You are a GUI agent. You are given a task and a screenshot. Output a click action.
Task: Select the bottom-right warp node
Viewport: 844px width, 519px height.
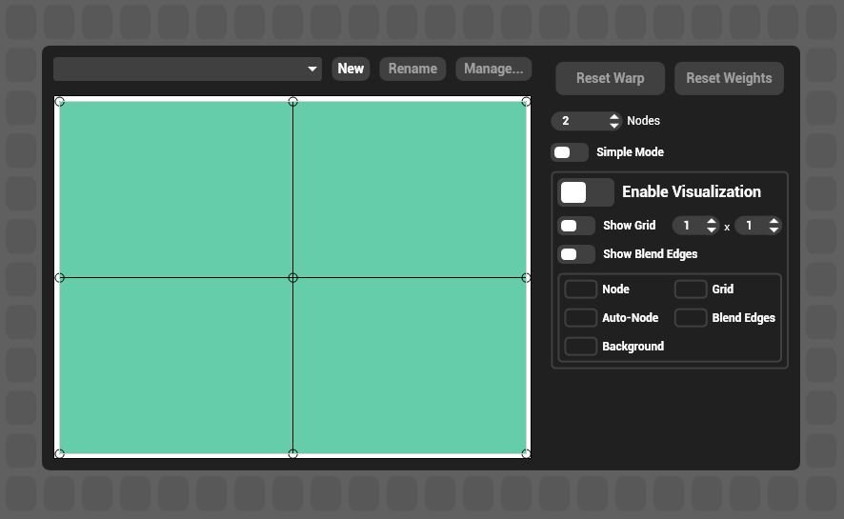526,453
